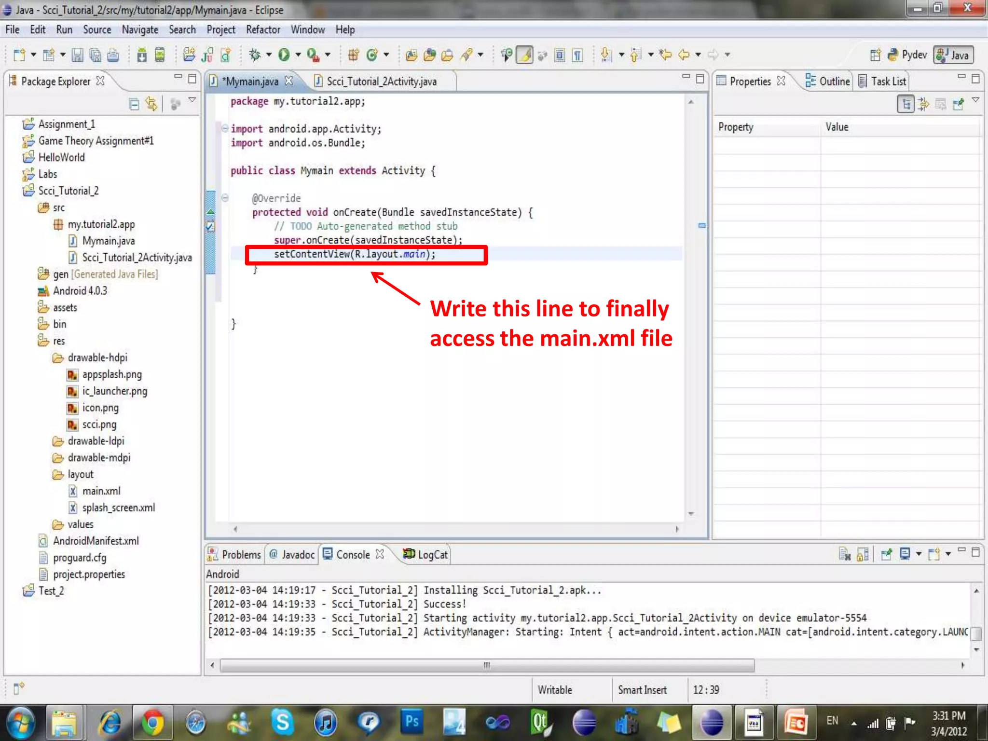Switch to the Outline tab

tap(828, 81)
